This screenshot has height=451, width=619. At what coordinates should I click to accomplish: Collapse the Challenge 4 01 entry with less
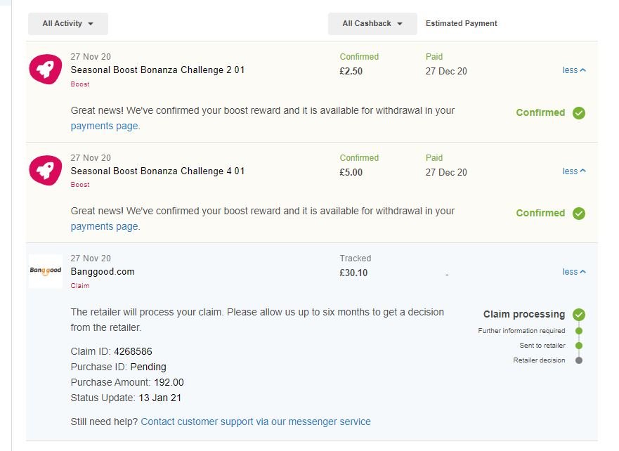(574, 171)
